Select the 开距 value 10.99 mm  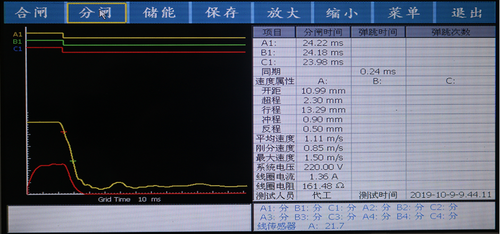323,91
